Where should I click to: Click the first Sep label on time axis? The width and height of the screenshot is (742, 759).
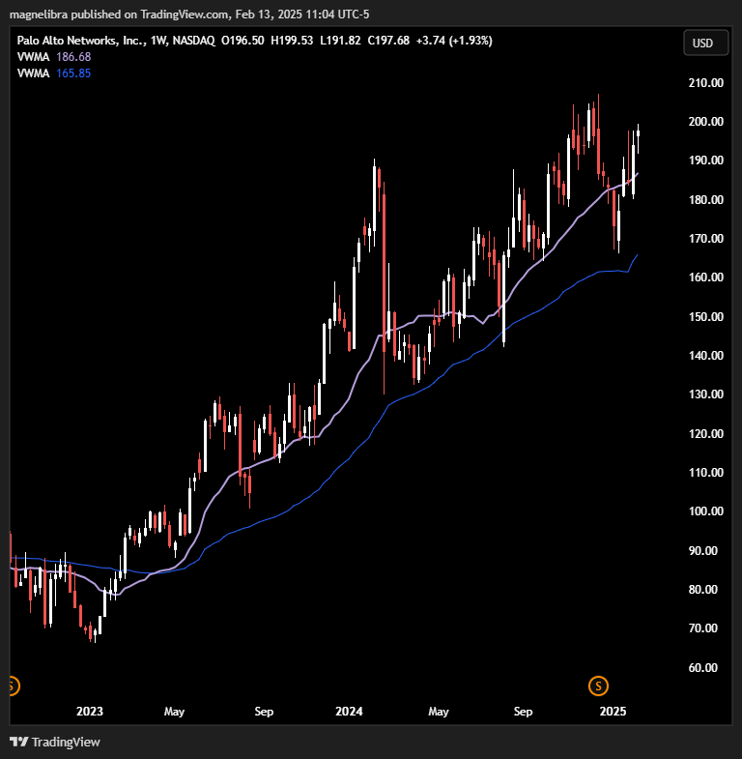pyautogui.click(x=264, y=712)
